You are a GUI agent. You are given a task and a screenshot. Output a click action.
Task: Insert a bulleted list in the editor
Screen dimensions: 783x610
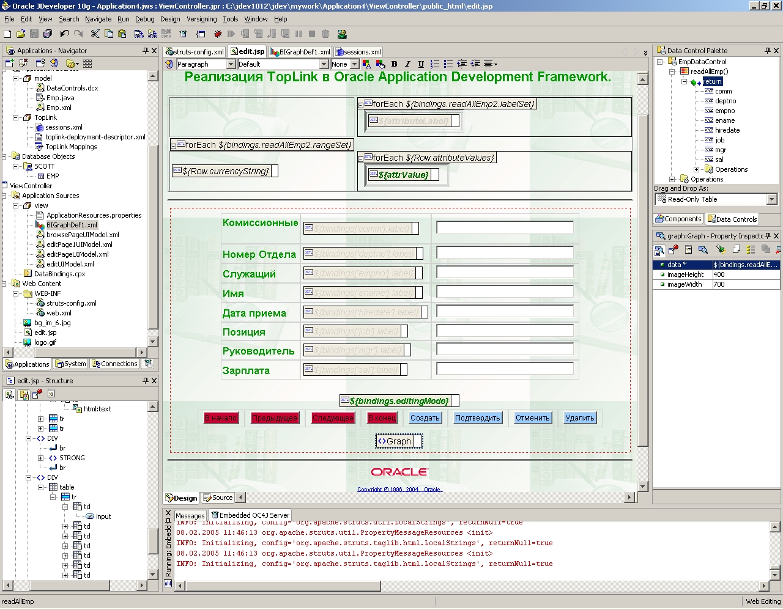coord(448,64)
